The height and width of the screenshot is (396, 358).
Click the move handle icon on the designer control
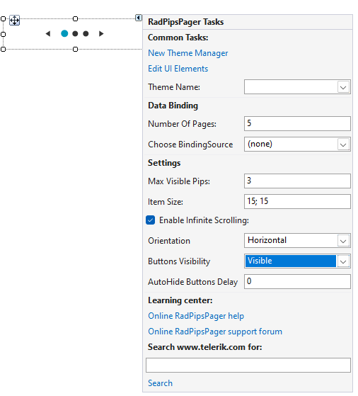[x=14, y=21]
